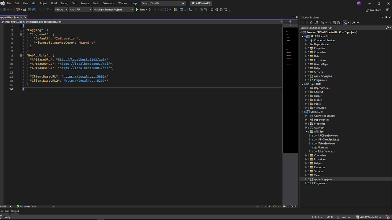Viewport: 392px width, 220px height.
Task: Click Collapse All icon in Solution Explorer
Action: (x=334, y=23)
